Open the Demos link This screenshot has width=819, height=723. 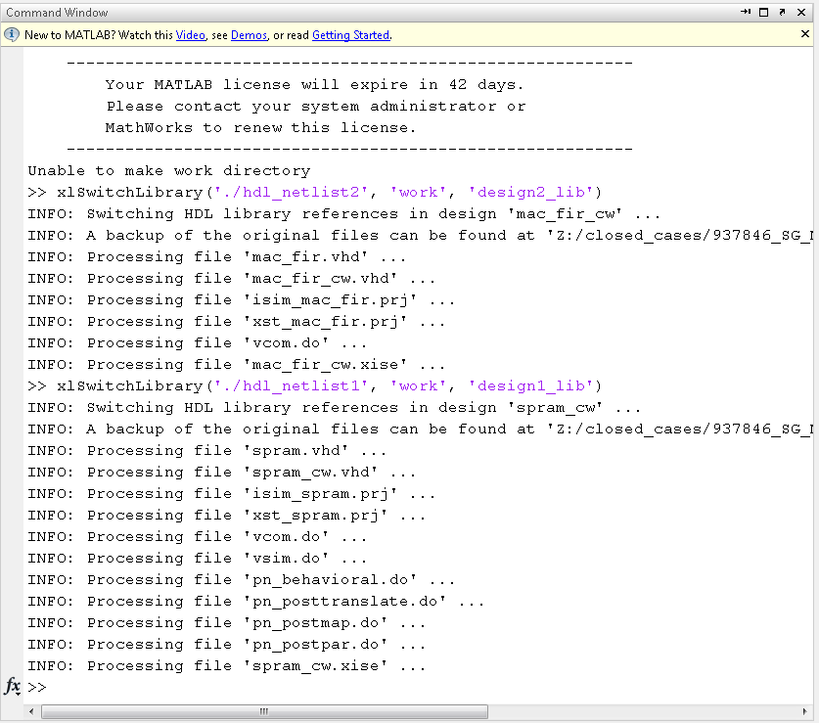coord(249,35)
